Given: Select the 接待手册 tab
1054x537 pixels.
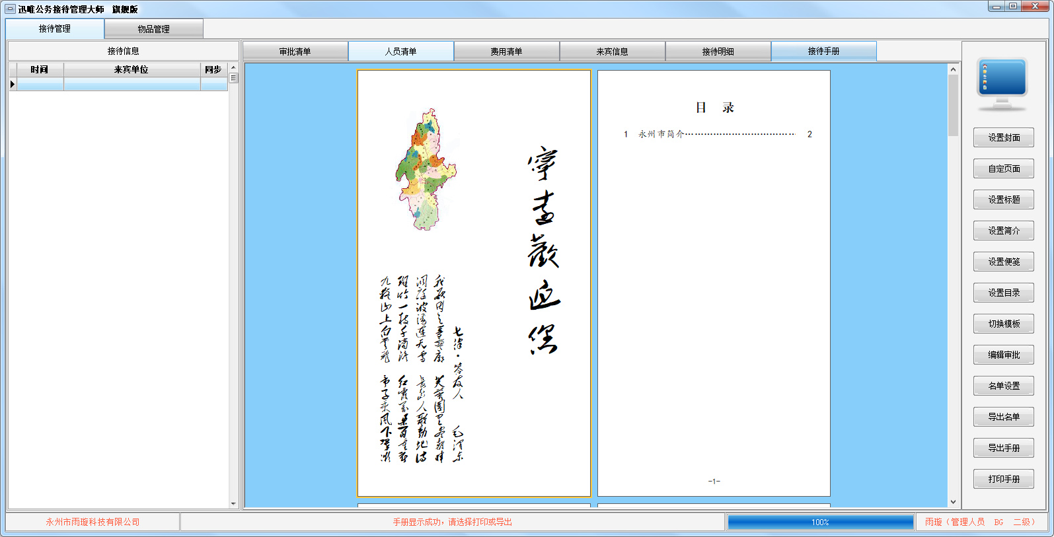Looking at the screenshot, I should tap(824, 51).
